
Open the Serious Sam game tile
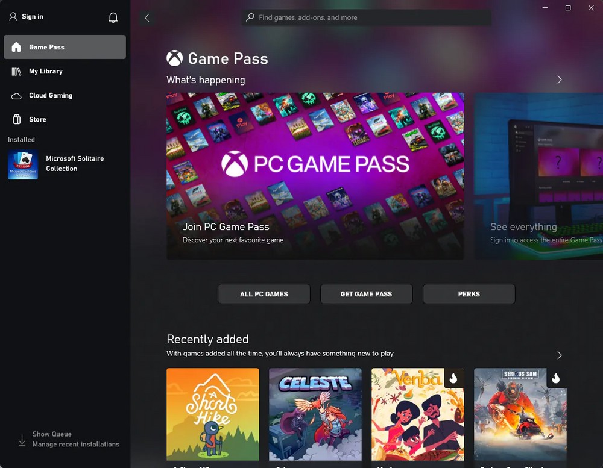tap(520, 414)
